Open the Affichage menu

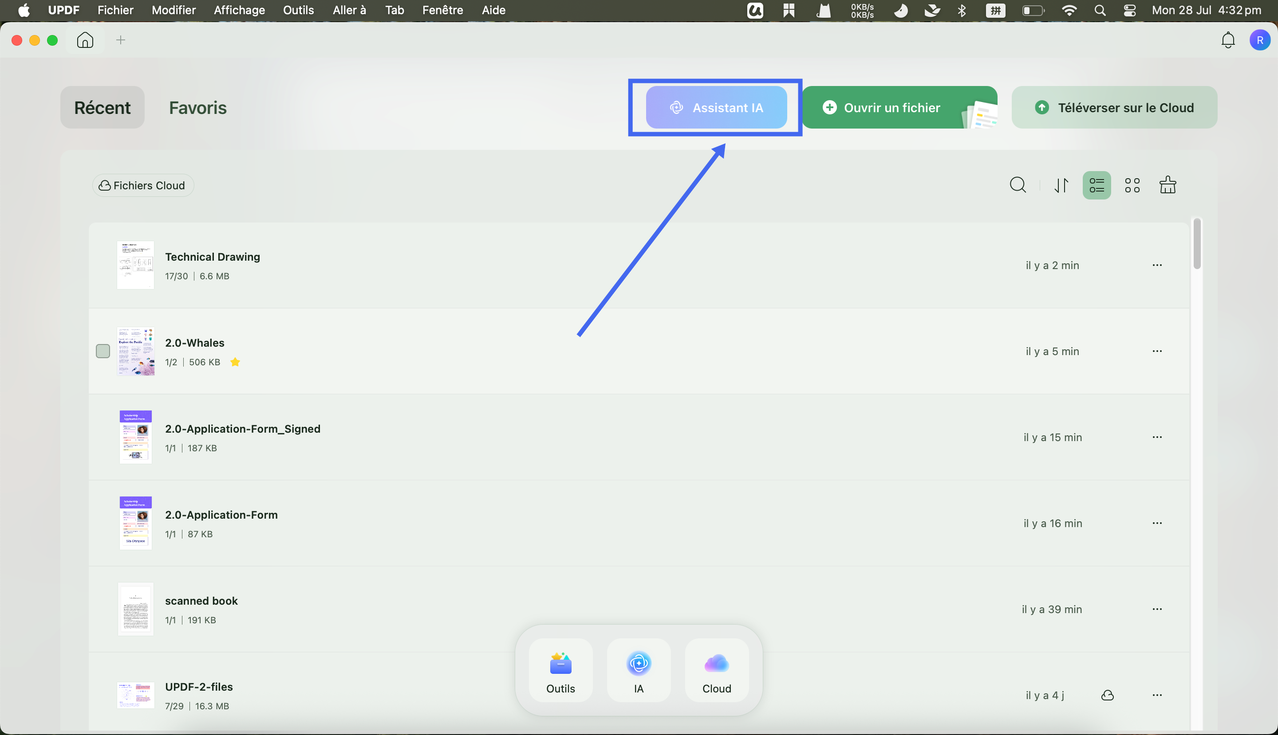click(239, 10)
